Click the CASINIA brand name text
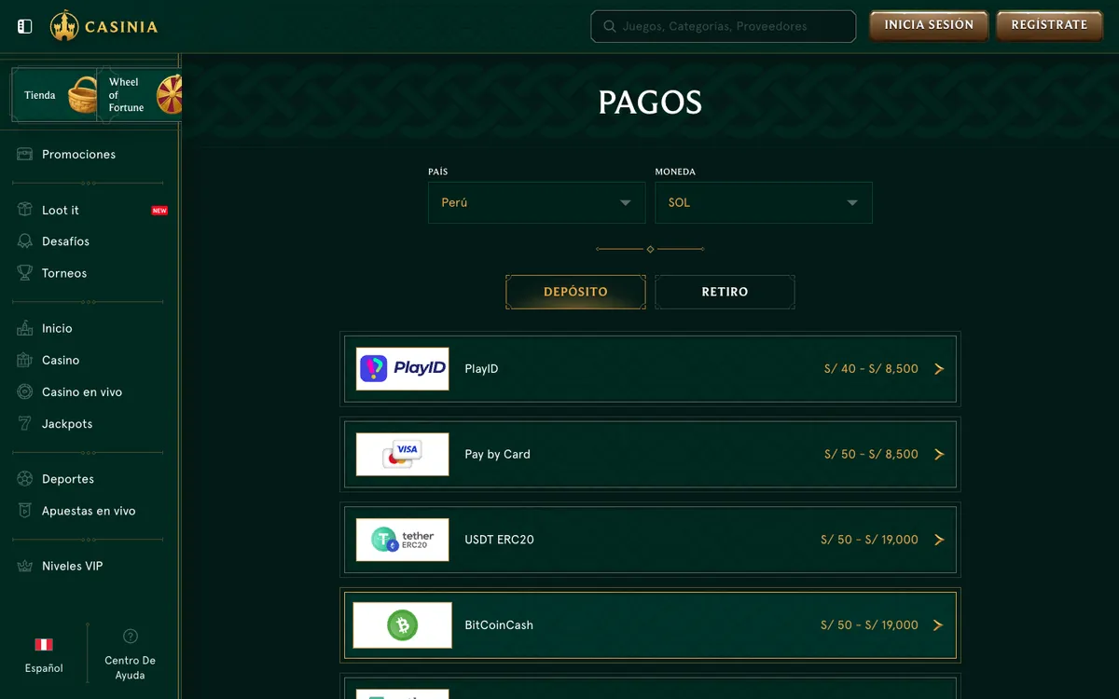This screenshot has width=1119, height=699. coord(121,27)
